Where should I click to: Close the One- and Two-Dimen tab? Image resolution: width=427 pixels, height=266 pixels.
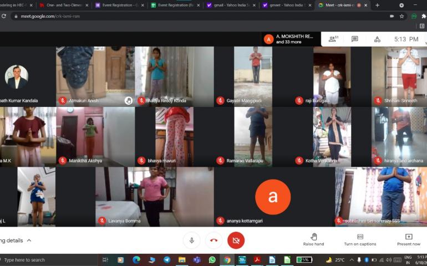pyautogui.click(x=87, y=5)
